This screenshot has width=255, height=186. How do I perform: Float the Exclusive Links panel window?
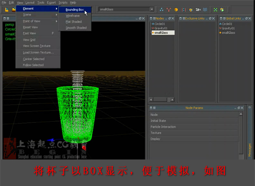pos(210,18)
